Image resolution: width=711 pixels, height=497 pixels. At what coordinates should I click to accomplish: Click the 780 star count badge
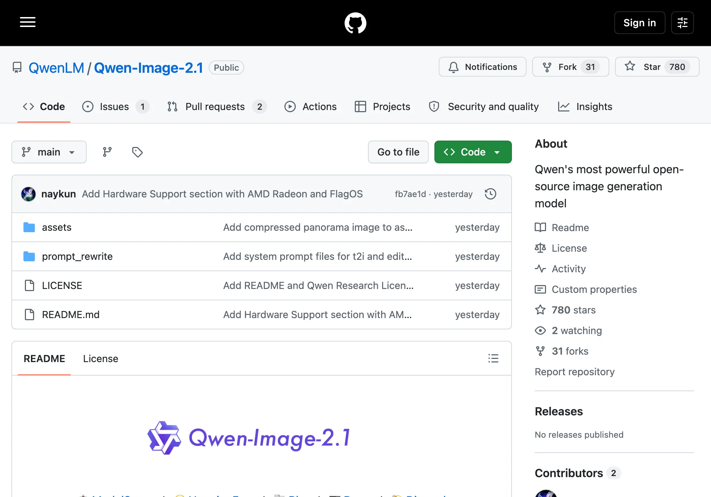pos(677,67)
